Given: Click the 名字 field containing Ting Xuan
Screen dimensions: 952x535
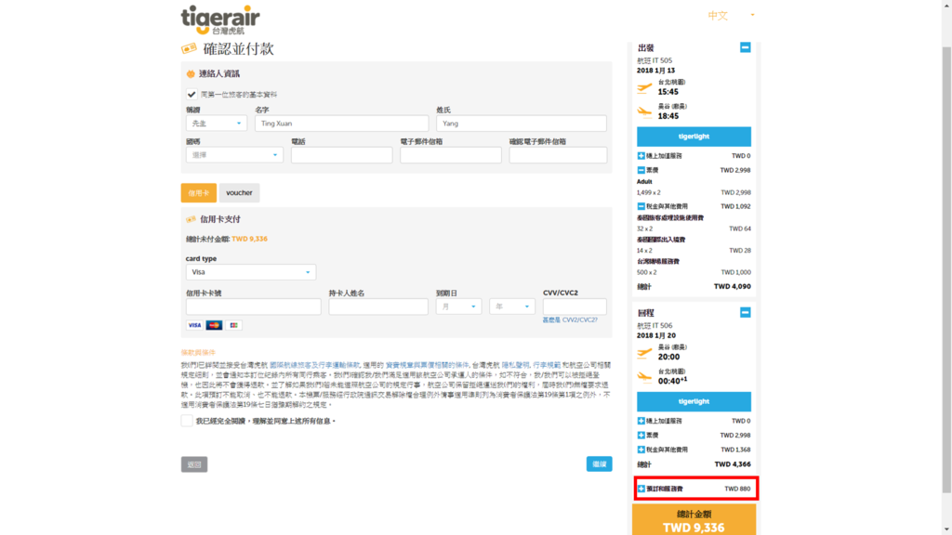Looking at the screenshot, I should tap(342, 124).
